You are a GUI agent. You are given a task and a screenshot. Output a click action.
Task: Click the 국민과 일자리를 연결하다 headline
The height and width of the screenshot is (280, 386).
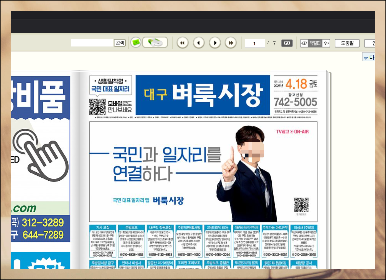click(x=167, y=164)
